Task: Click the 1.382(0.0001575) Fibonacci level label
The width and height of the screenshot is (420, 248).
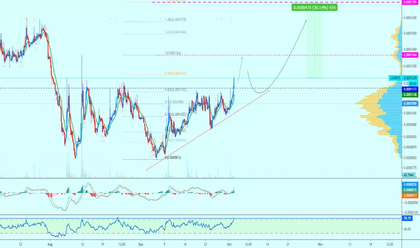Action: (x=175, y=19)
